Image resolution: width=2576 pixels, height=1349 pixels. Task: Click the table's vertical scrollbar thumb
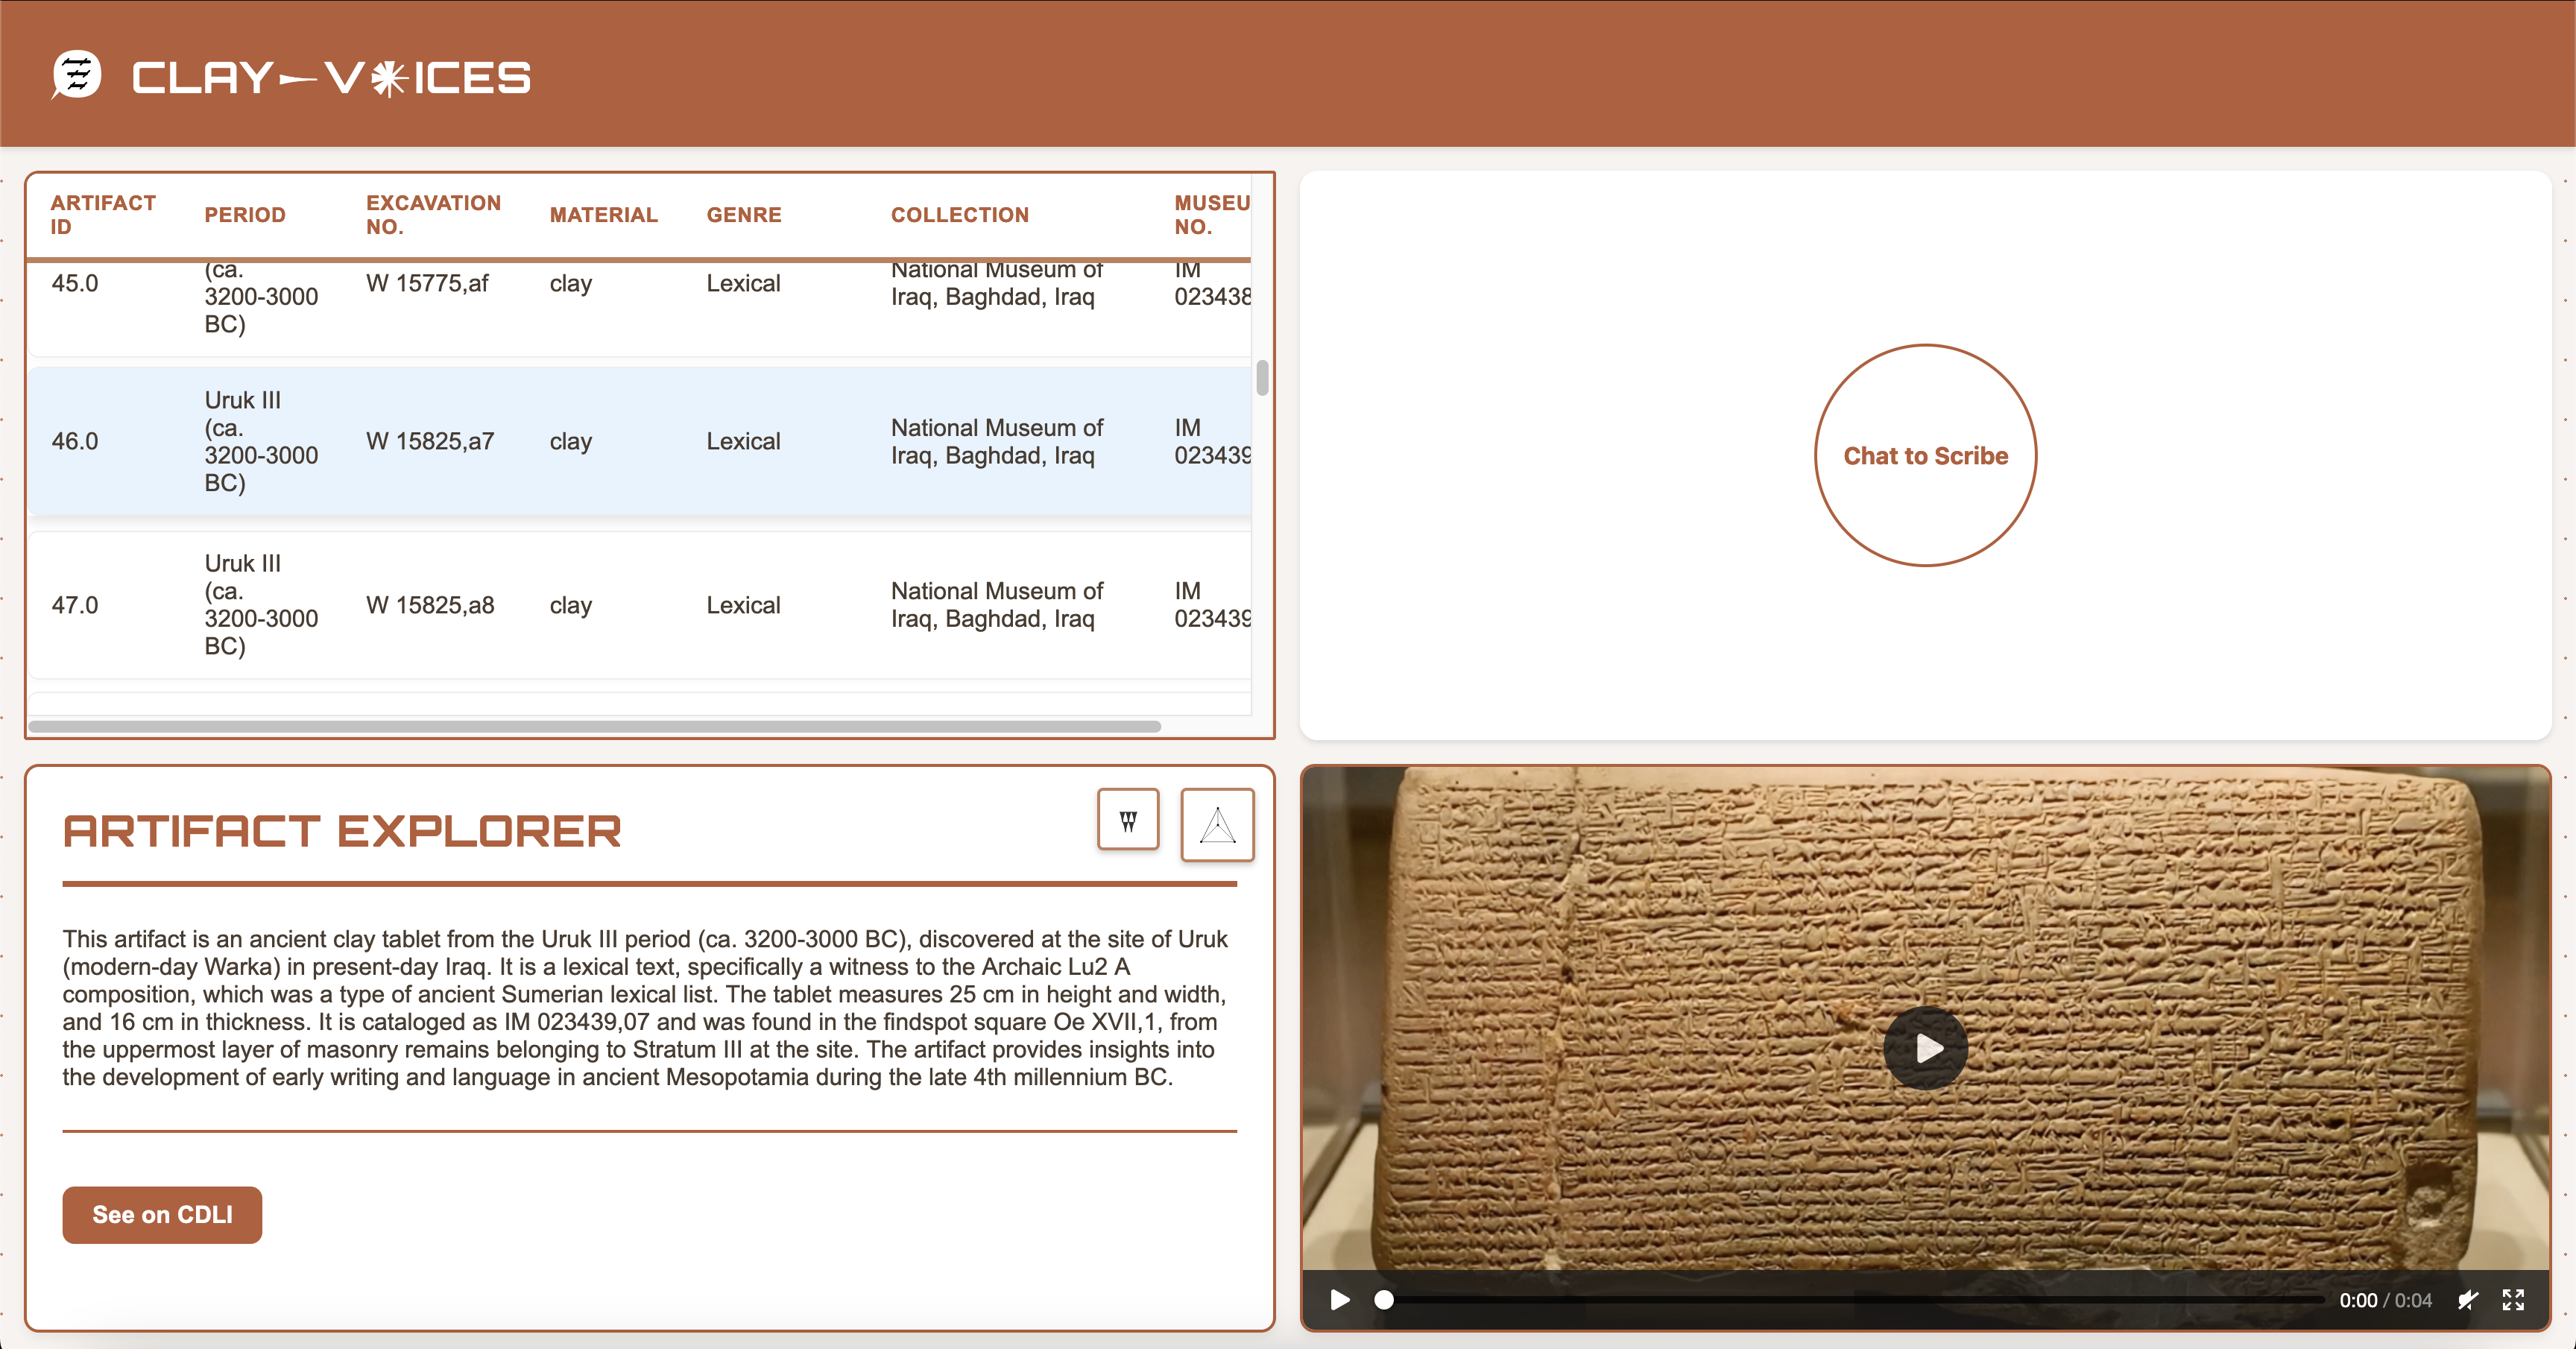[x=1262, y=378]
